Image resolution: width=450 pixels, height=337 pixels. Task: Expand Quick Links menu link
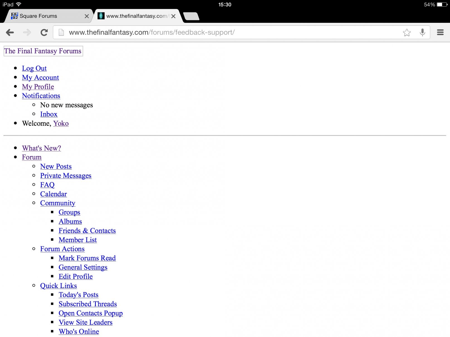point(58,286)
